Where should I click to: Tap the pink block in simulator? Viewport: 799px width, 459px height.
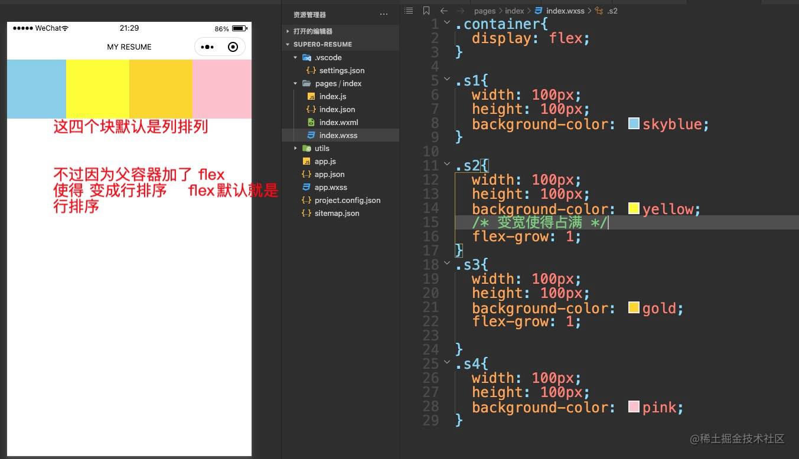coord(222,89)
